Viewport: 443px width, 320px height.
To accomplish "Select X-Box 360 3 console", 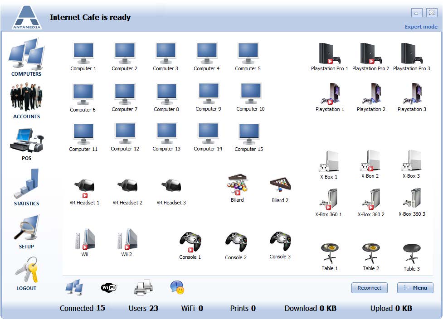I will pos(412,202).
